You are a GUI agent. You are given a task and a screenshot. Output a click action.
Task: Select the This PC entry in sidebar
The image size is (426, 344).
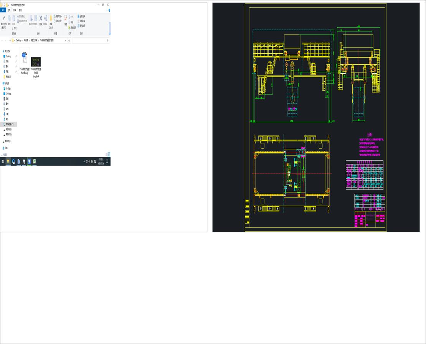pyautogui.click(x=6, y=83)
